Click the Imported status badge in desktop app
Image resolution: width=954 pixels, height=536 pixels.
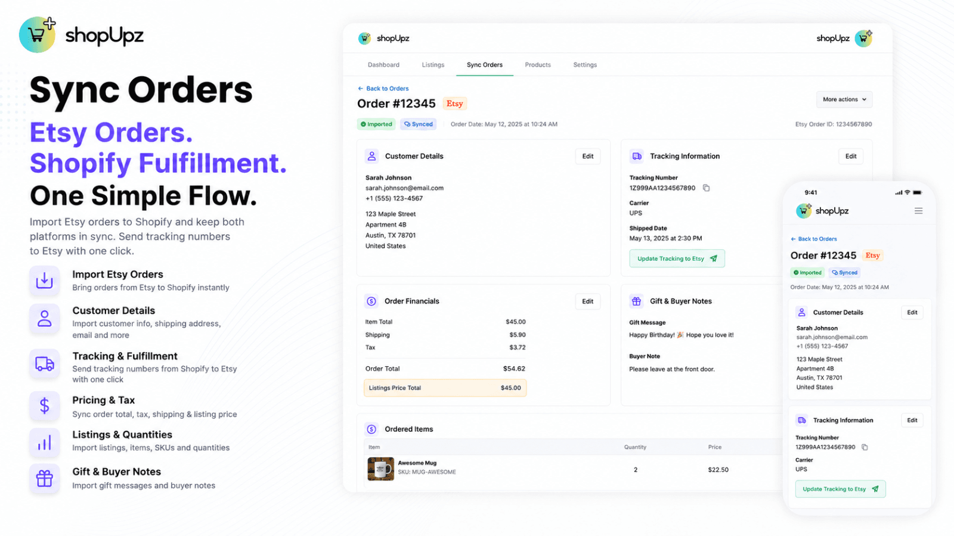(x=376, y=124)
